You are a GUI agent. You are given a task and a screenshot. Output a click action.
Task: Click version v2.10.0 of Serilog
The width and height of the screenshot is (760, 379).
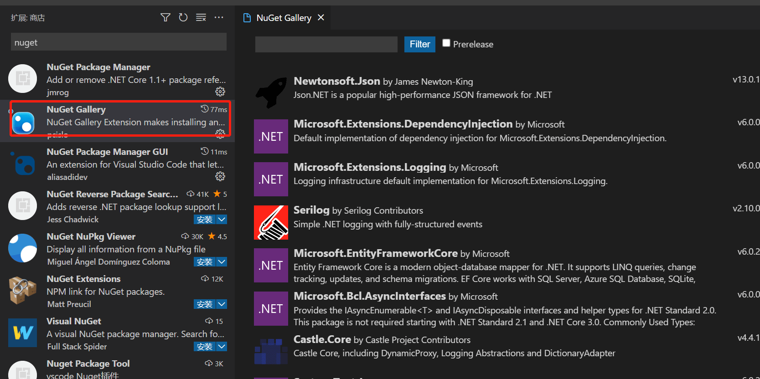(746, 208)
